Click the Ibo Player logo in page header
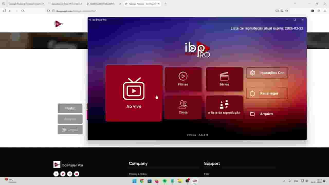This screenshot has height=185, width=329. (59, 24)
